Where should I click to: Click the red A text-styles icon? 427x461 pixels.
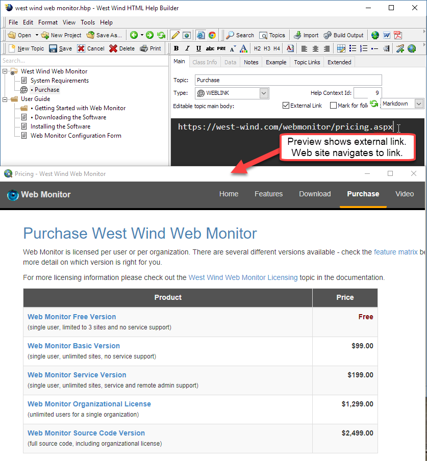[x=290, y=48]
